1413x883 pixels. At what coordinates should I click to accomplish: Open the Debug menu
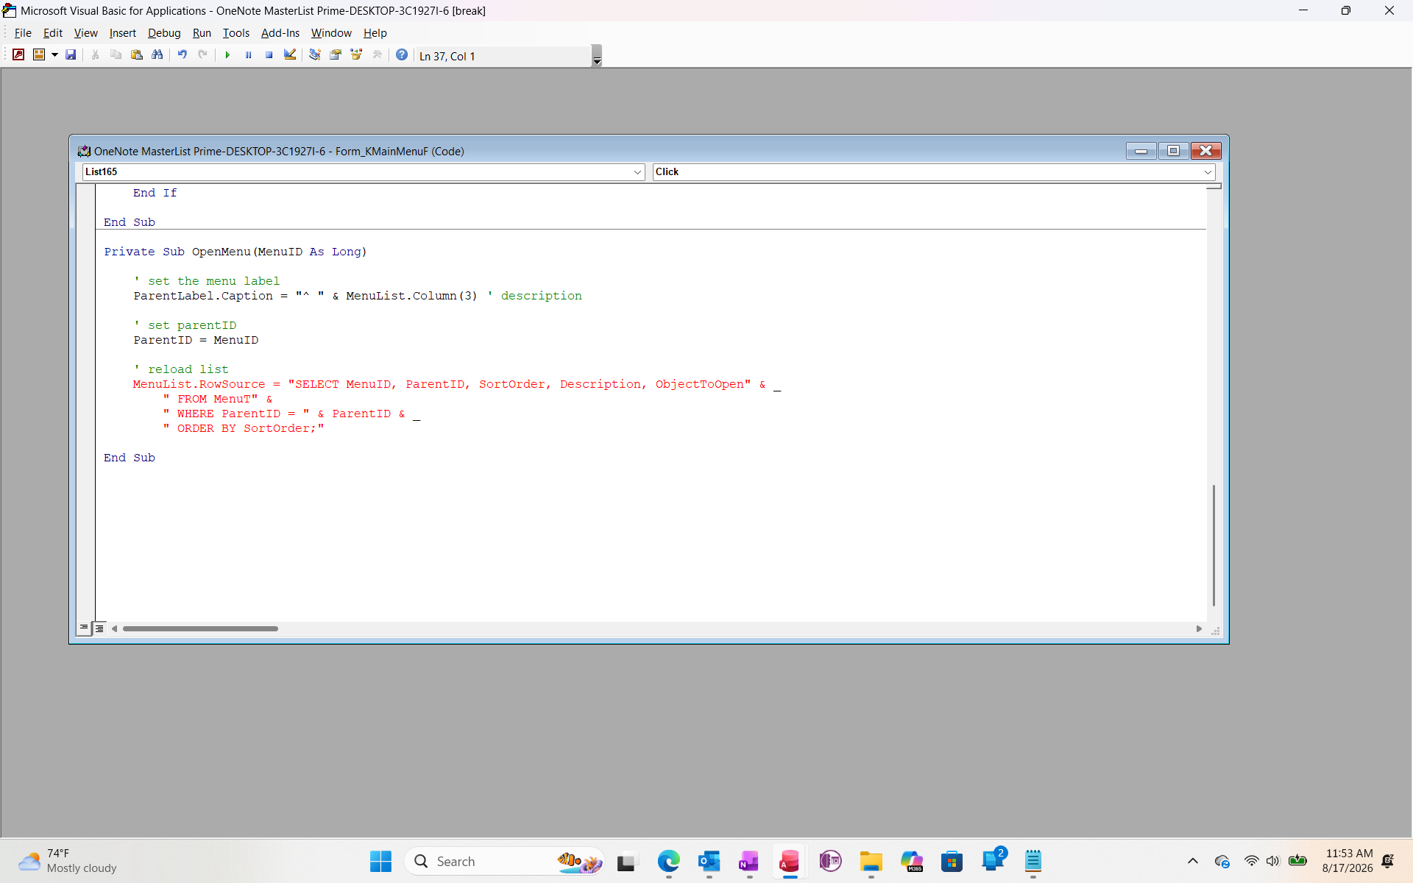tap(164, 33)
